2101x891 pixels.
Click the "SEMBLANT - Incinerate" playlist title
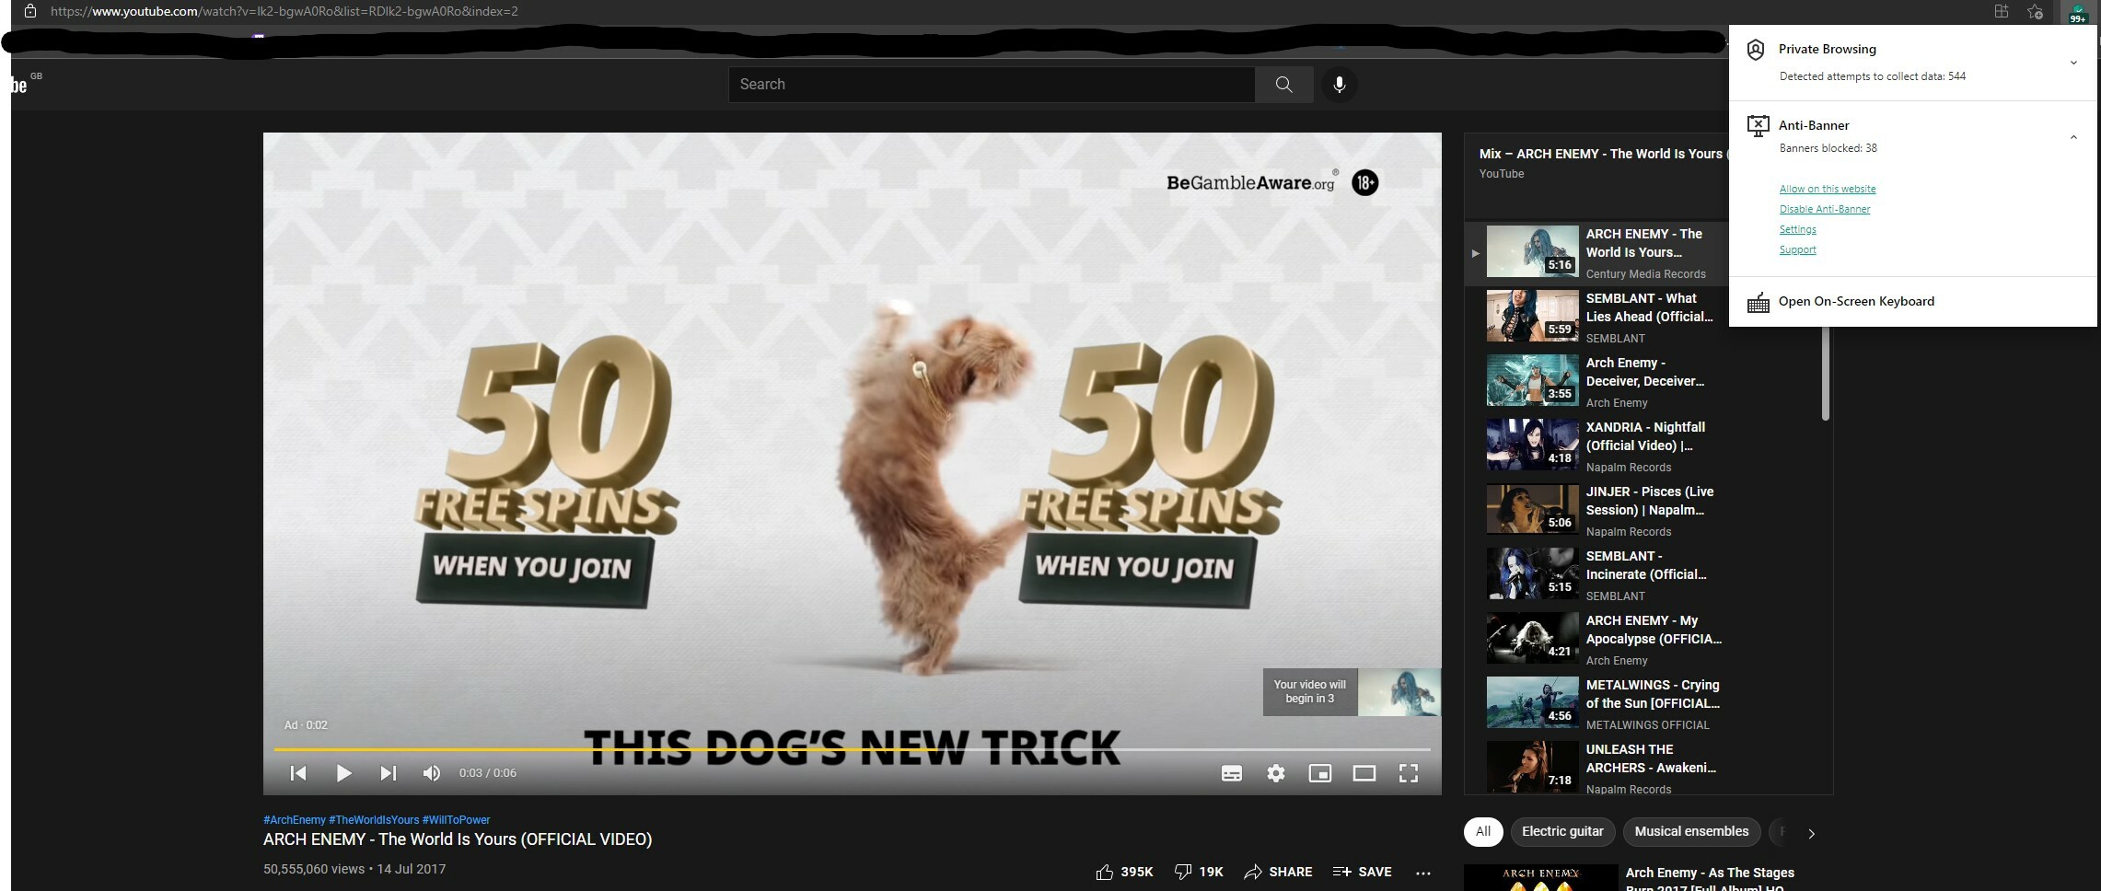click(1646, 565)
